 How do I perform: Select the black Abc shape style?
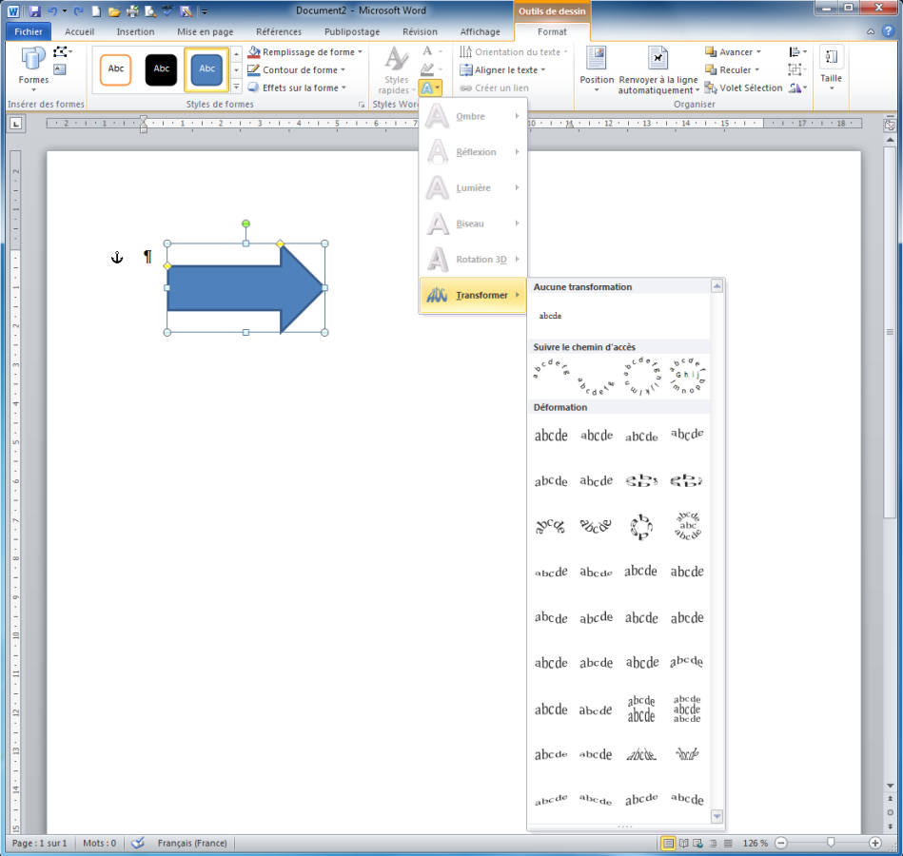(160, 69)
